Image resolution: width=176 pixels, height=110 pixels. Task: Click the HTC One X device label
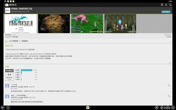[x=14, y=89]
